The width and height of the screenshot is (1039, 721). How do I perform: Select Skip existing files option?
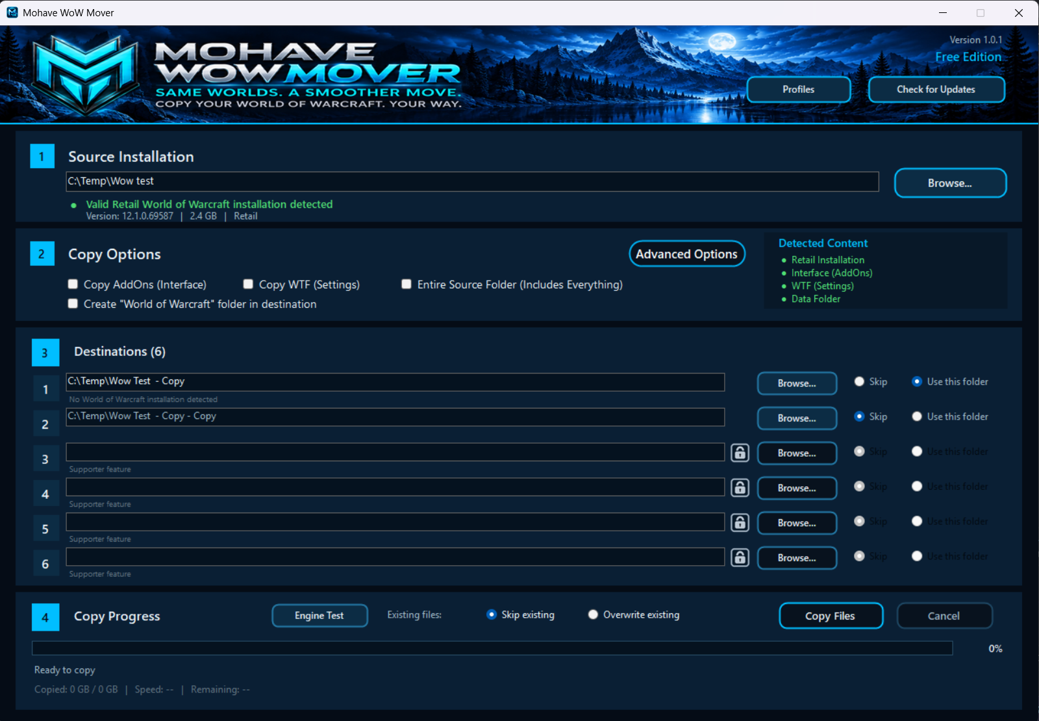coord(492,614)
